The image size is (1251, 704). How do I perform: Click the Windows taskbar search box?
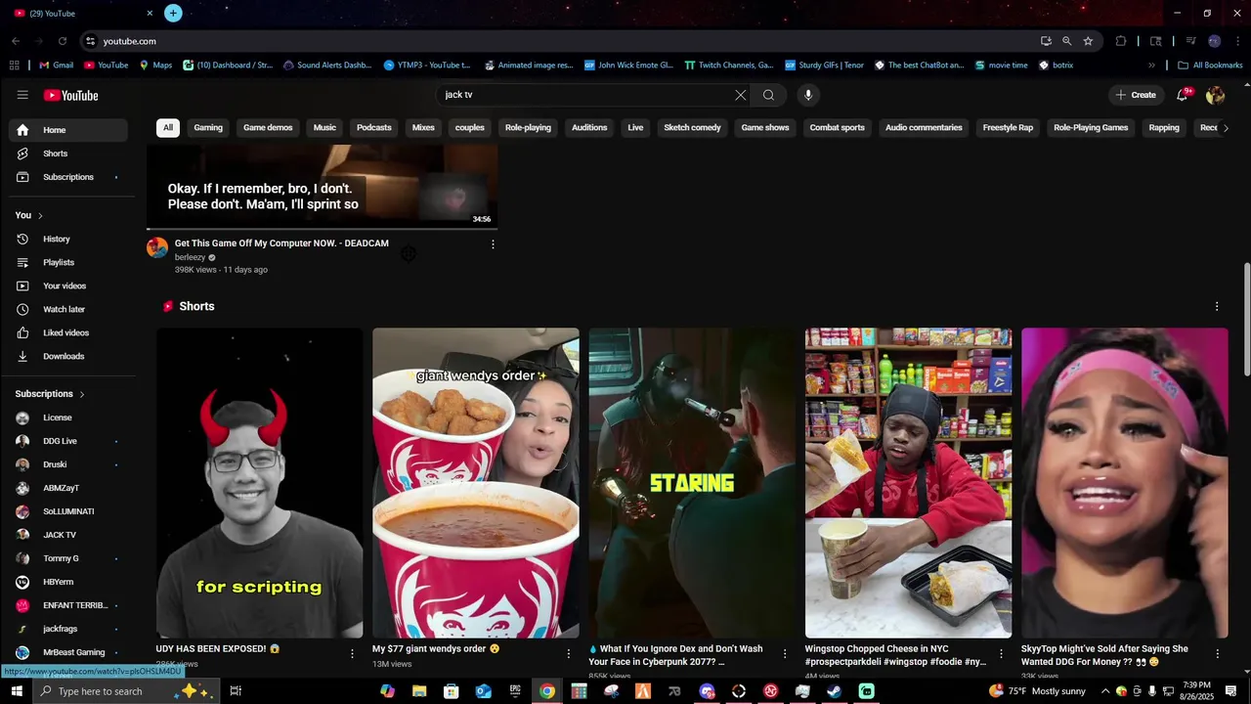[x=125, y=691]
